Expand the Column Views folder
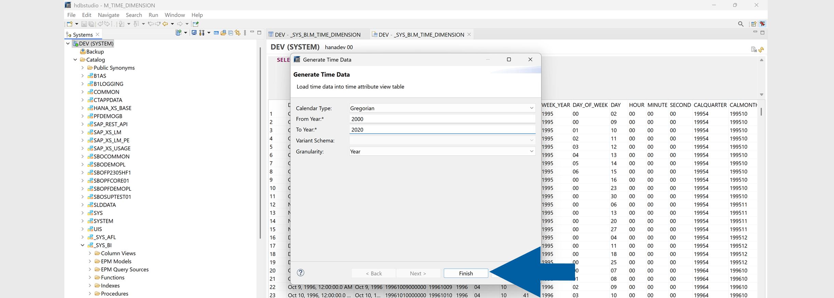Screen dimensions: 834x298 pos(90,253)
